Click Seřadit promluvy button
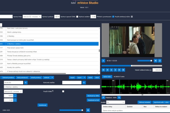170x113 pixels. click(x=36, y=78)
